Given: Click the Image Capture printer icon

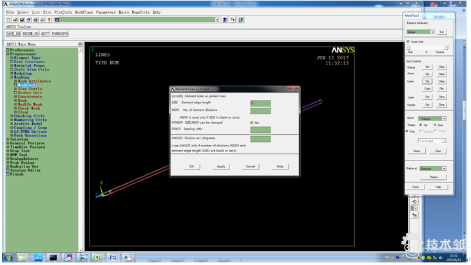Looking at the screenshot, I should coord(35,20).
